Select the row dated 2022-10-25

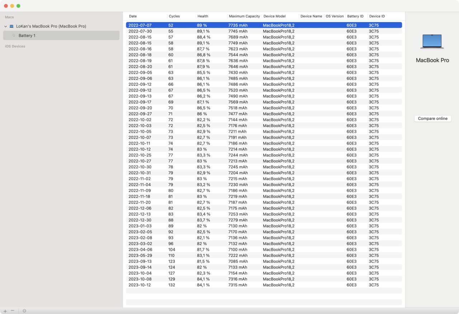[264, 155]
